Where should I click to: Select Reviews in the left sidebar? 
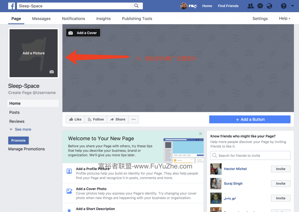(17, 121)
